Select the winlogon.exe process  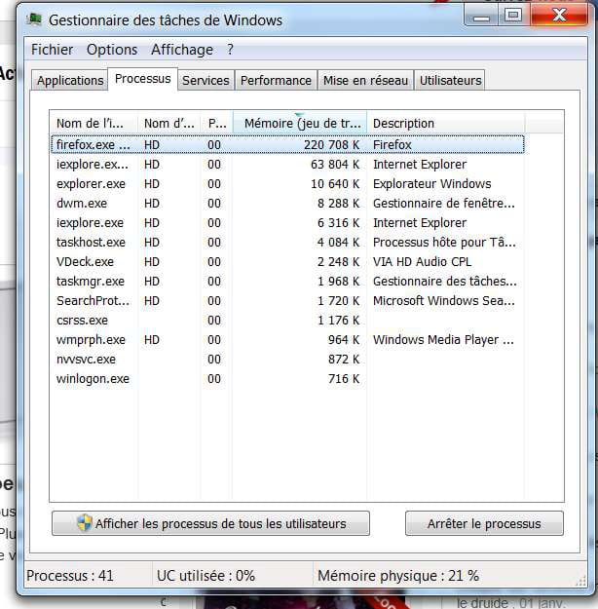[287, 379]
